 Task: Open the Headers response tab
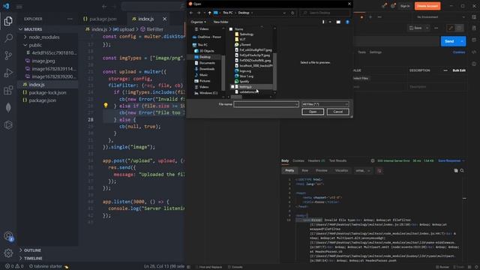[316, 160]
